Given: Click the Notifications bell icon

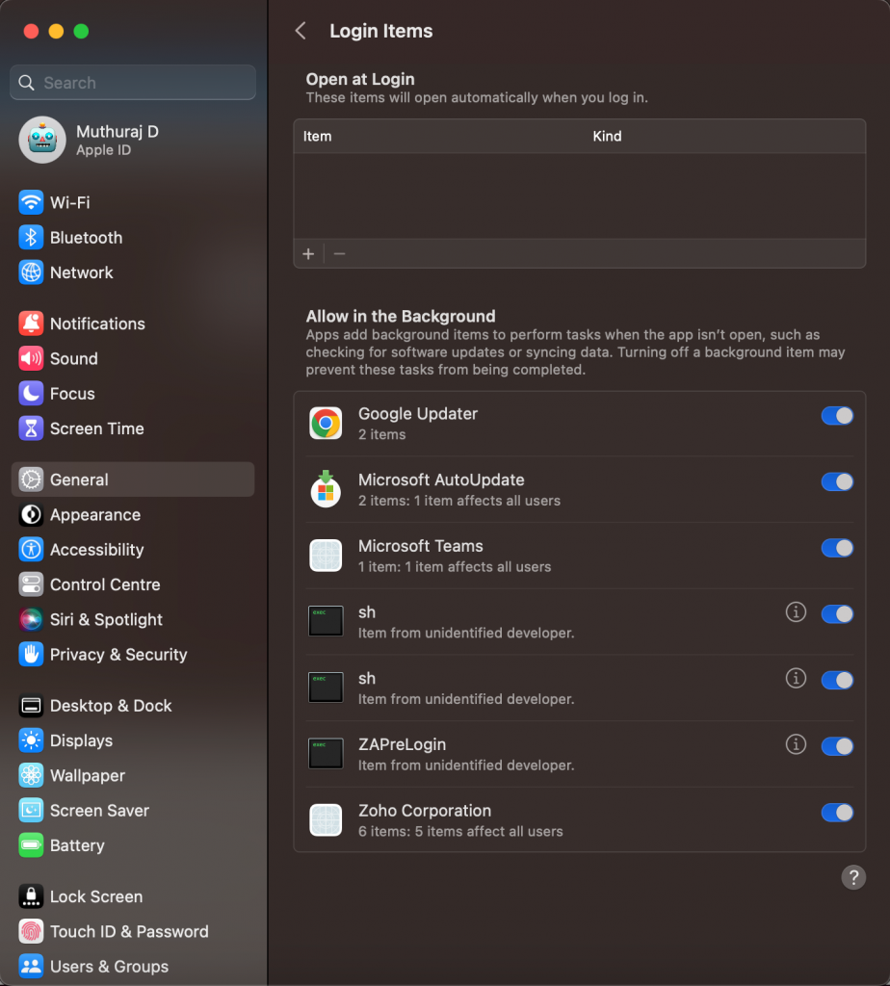Looking at the screenshot, I should [x=31, y=324].
